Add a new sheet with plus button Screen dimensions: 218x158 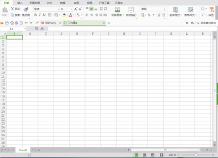pos(39,150)
